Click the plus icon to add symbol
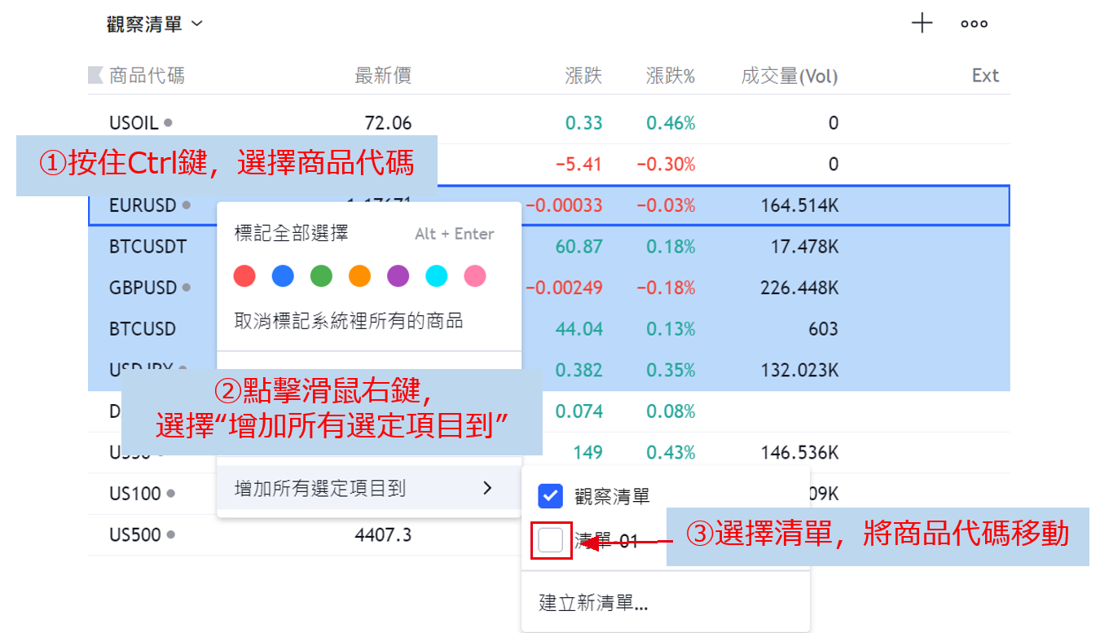This screenshot has width=1100, height=633. 922,24
